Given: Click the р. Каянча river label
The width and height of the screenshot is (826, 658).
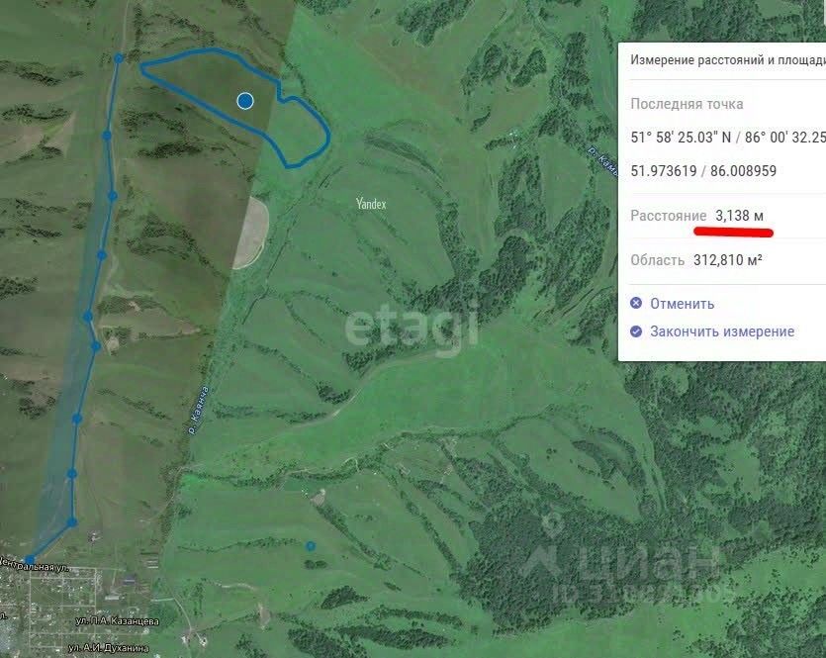Looking at the screenshot, I should [198, 410].
